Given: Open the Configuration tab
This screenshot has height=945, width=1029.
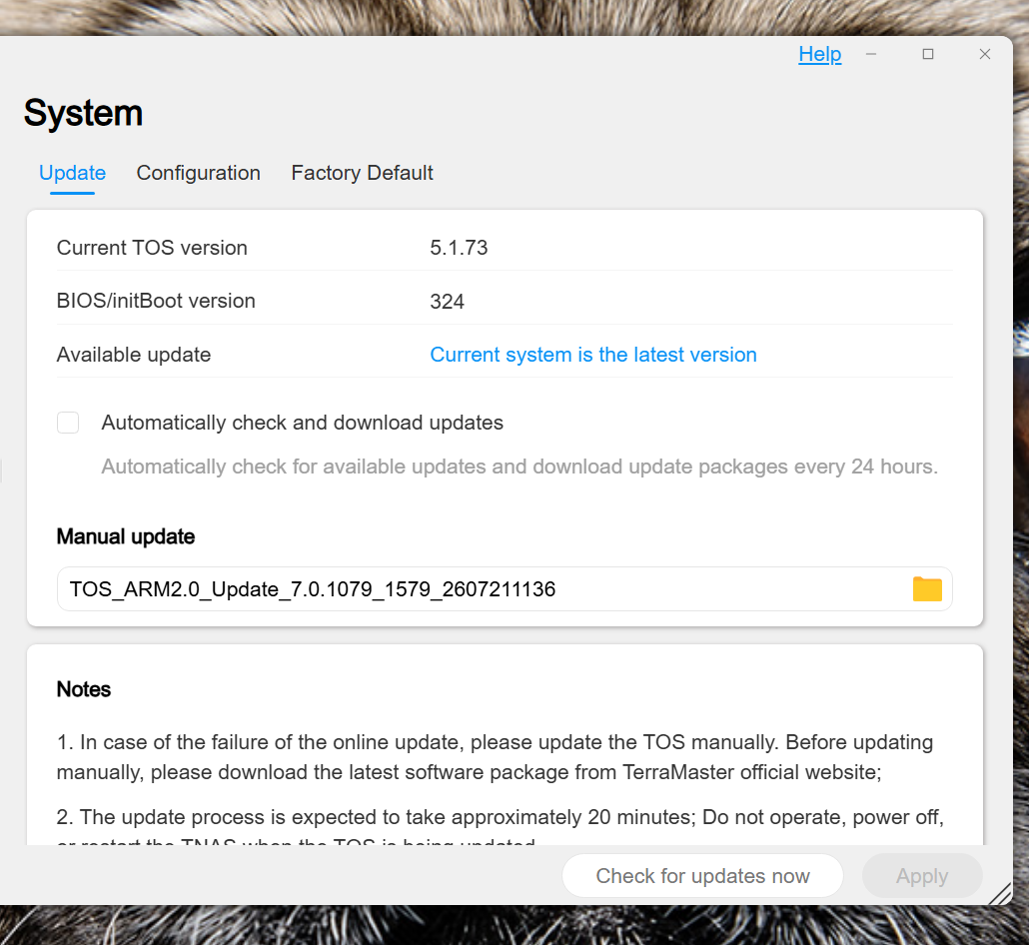Looking at the screenshot, I should click(x=198, y=173).
